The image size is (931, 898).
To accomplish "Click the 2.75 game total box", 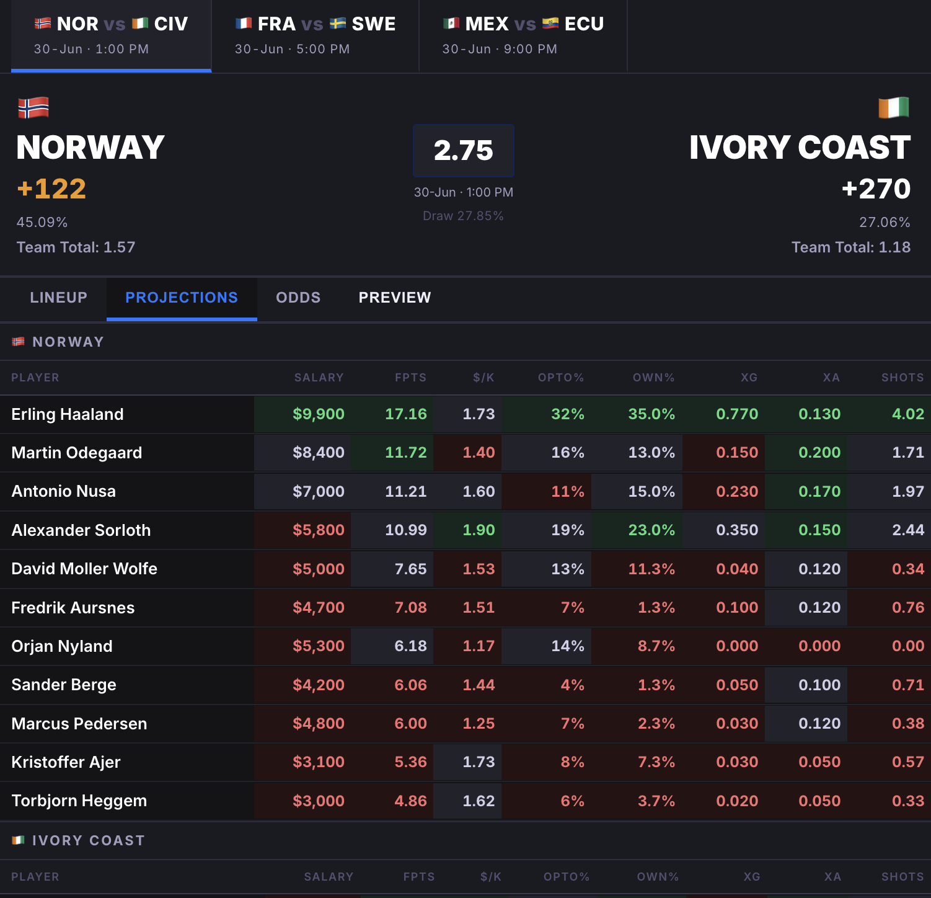I will [x=464, y=151].
